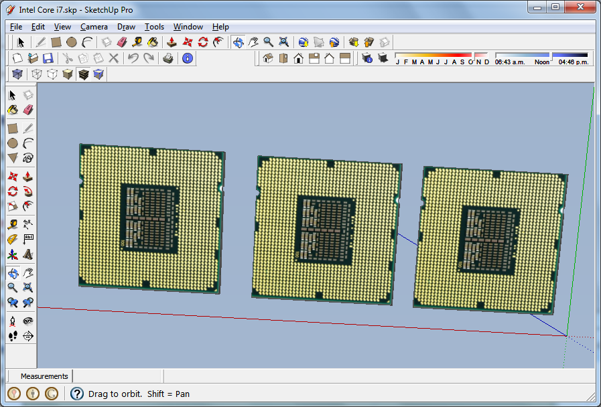Select the Protractor tool

(13, 239)
